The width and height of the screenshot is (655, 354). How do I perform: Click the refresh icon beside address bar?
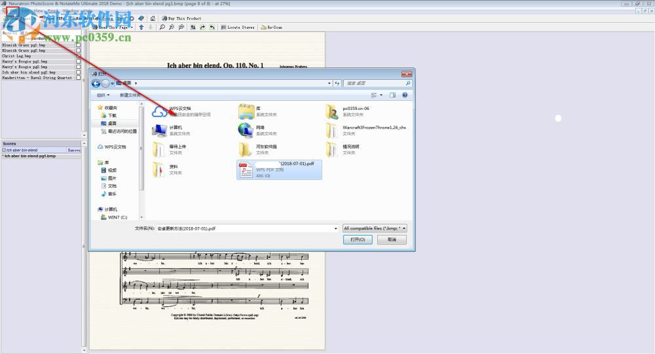(x=337, y=84)
